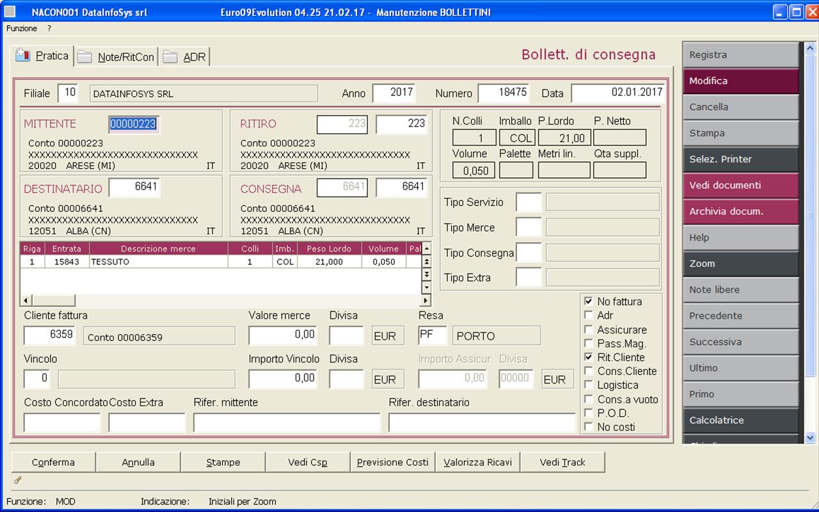This screenshot has width=819, height=512.
Task: Uncheck the Rit.Cliente checkbox
Action: click(589, 357)
